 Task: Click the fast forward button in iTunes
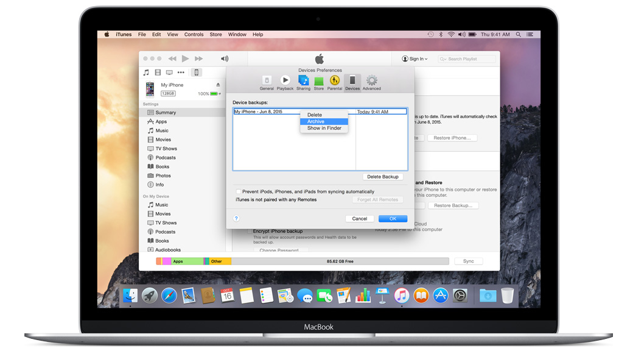(x=199, y=59)
